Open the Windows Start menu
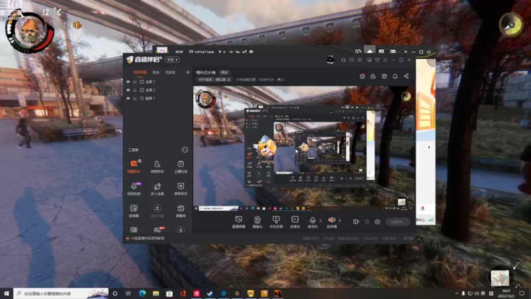 point(7,293)
